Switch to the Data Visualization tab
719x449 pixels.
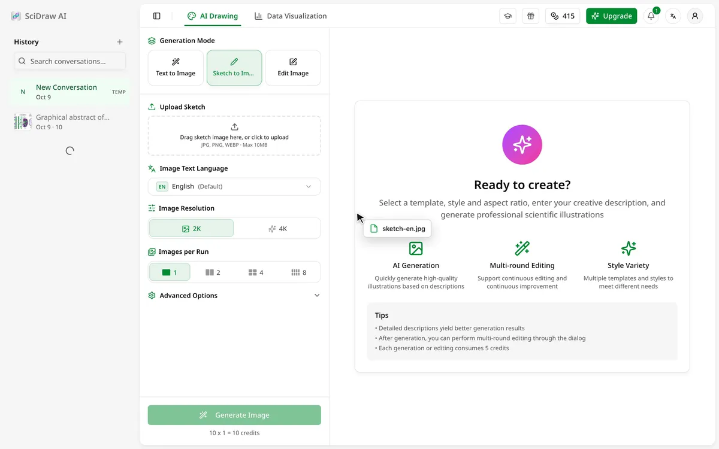point(291,16)
